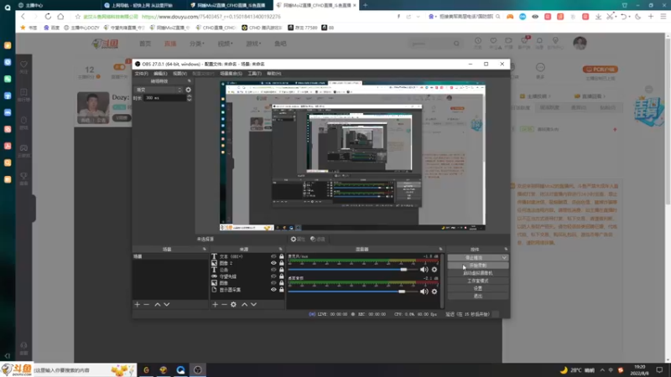Toggle lock on the 图像 2 source

pos(281,263)
